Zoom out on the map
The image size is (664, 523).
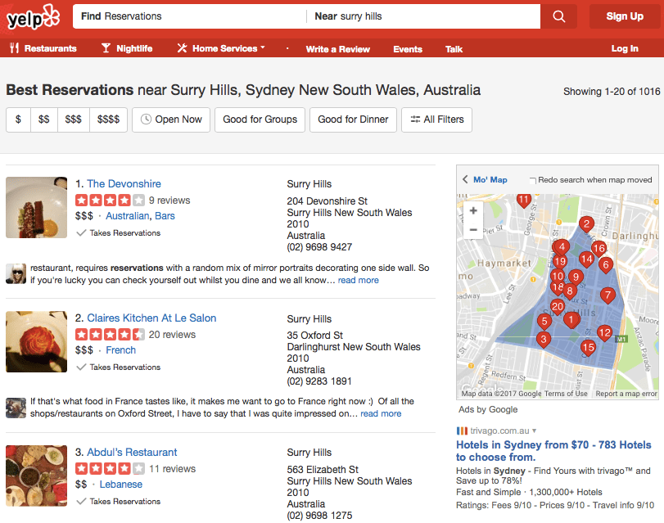[x=473, y=229]
